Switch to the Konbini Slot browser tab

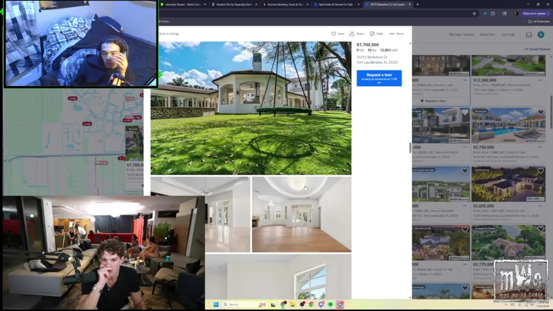pyautogui.click(x=234, y=4)
